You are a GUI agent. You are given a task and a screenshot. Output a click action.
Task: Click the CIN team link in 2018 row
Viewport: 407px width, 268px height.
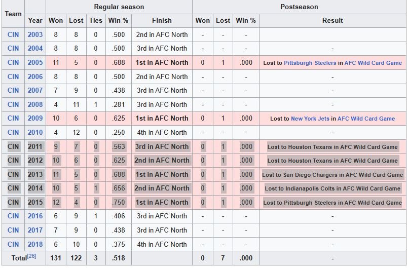tap(13, 244)
